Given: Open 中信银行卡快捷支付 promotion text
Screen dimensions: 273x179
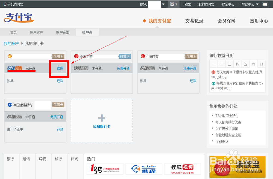Looking at the screenshot, I should (237, 75).
